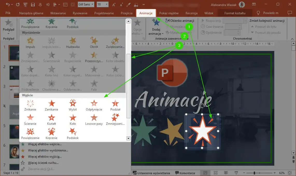Open the Plik menu

coord(8,13)
